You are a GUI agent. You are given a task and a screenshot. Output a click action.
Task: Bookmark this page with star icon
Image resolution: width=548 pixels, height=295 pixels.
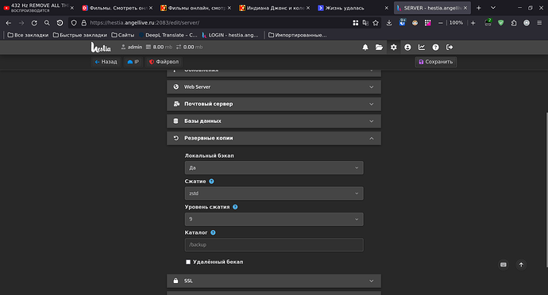pos(376,23)
